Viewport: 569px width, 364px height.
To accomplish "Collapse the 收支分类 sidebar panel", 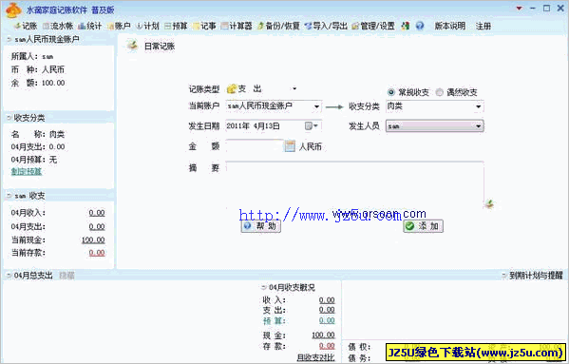I will [9, 118].
